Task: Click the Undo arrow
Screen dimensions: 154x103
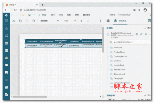Action: point(12,15)
